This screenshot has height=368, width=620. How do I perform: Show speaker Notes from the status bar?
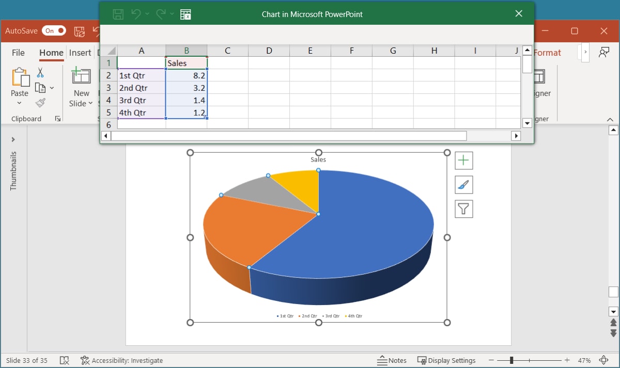pyautogui.click(x=394, y=360)
